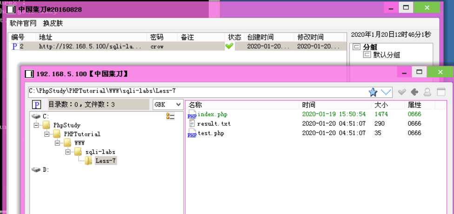Viewport: 454px width, 214px height.
Task: Click the crow password cell
Action: pos(157,47)
